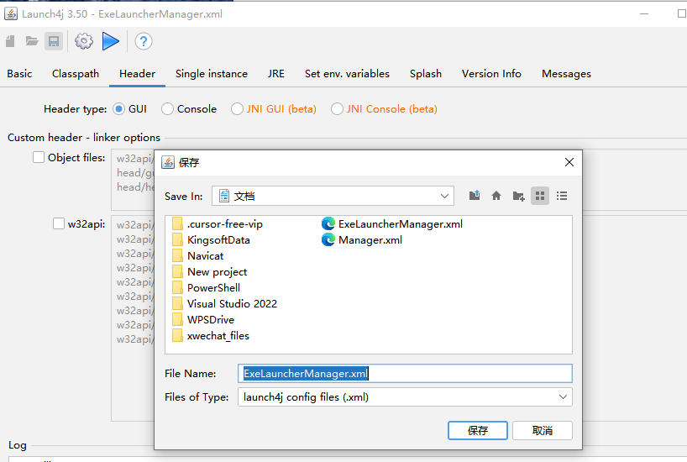687x462 pixels.
Task: Open the WPSDrive folder
Action: pyautogui.click(x=203, y=319)
